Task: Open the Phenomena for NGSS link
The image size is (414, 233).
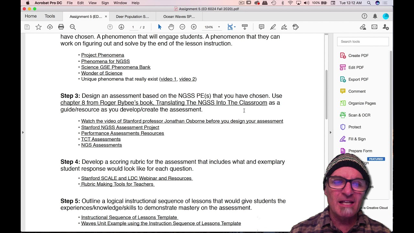Action: click(105, 61)
